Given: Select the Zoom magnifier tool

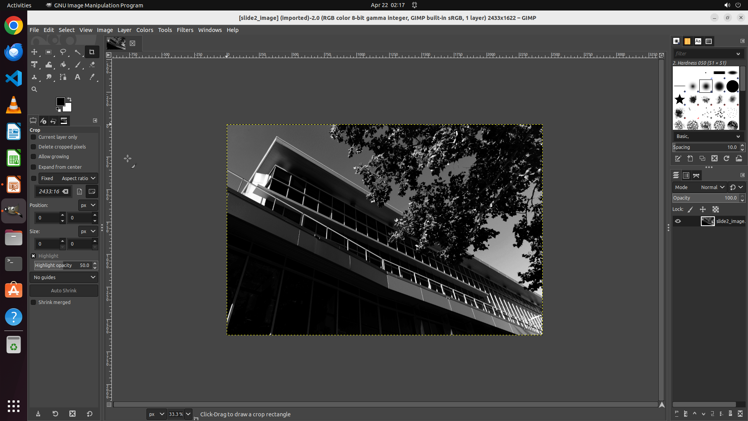Looking at the screenshot, I should coord(34,89).
